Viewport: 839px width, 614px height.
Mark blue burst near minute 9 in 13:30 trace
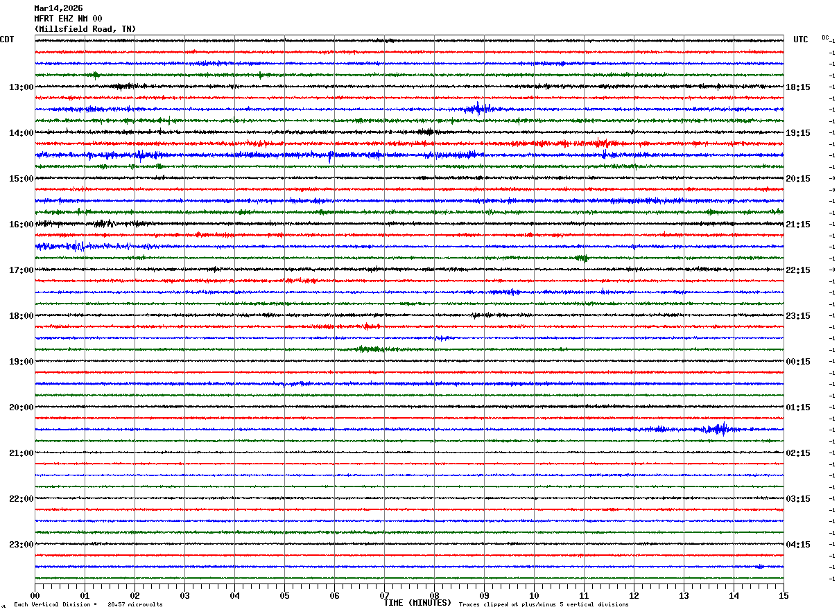[x=478, y=108]
